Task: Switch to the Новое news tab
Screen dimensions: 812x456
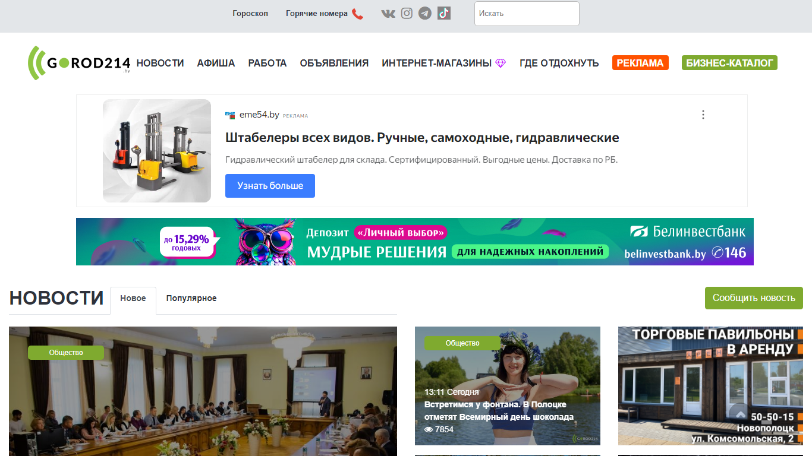Action: point(133,299)
